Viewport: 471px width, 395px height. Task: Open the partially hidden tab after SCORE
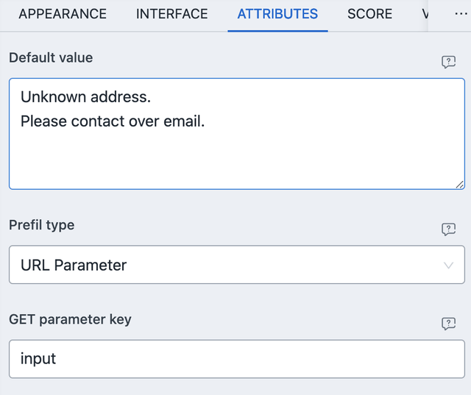pyautogui.click(x=424, y=14)
